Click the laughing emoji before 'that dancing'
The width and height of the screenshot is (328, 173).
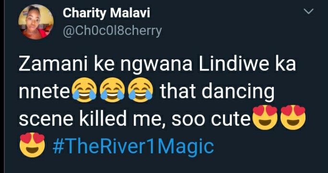click(140, 90)
